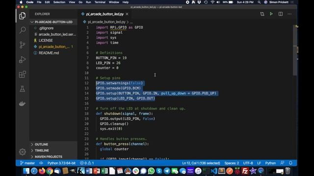
Task: Select pi_arcade_button file in explorer
Action: [53, 47]
